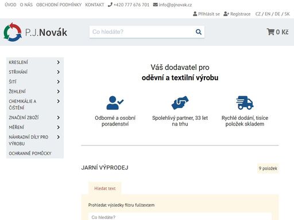
Task: Expand the Kreslení category chevron
Action: tap(59, 62)
